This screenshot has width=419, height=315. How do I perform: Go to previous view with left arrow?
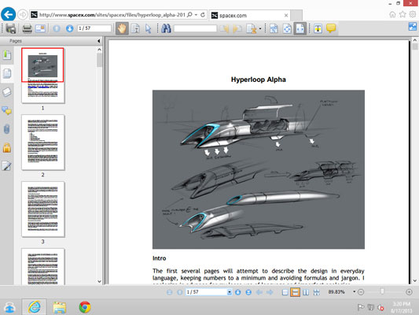coord(259,292)
